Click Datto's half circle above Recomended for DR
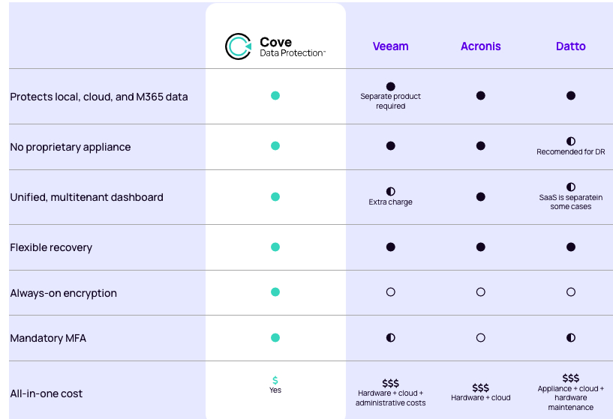The width and height of the screenshot is (613, 419). pyautogui.click(x=571, y=142)
